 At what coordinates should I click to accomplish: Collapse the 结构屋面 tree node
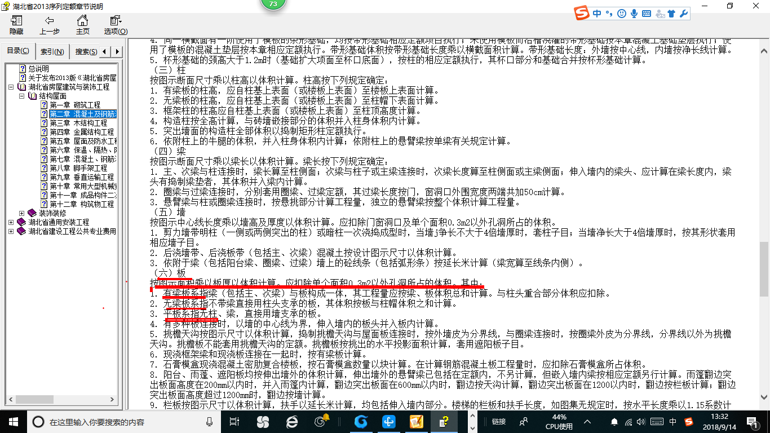22,96
